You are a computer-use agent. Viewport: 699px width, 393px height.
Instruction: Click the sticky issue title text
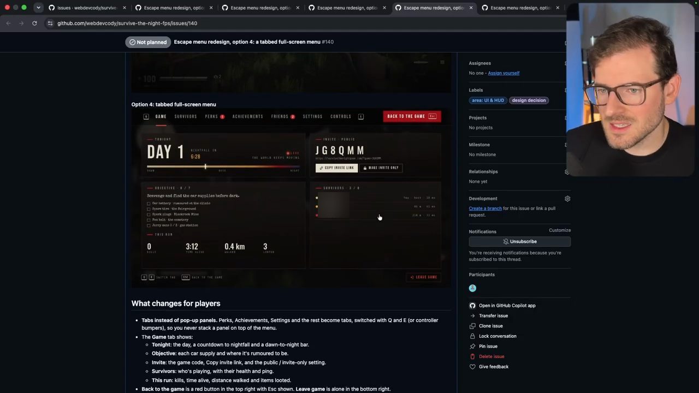247,42
